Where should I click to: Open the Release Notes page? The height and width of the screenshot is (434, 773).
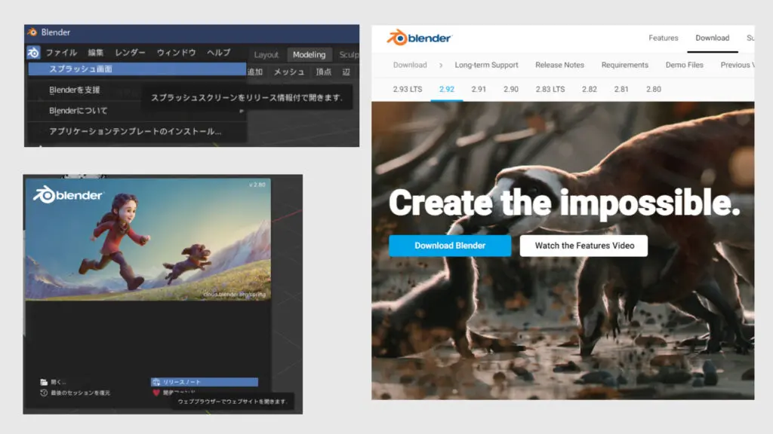coord(559,65)
